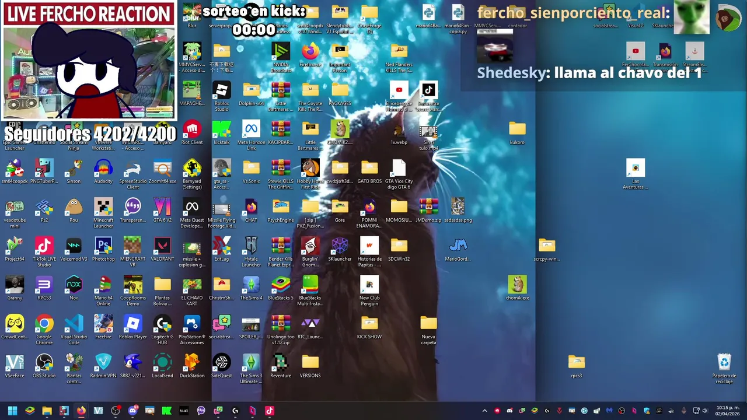Launch the Reventure desktop shortcut
Viewport: 747px width, 420px height.
pyautogui.click(x=281, y=366)
